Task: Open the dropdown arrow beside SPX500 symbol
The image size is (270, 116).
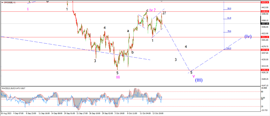Action: point(2,3)
